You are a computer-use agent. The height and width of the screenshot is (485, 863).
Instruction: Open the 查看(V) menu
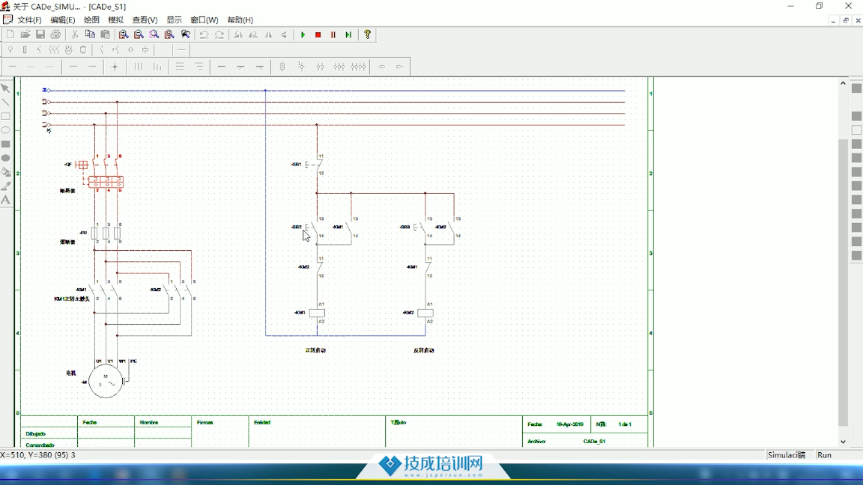click(x=145, y=19)
